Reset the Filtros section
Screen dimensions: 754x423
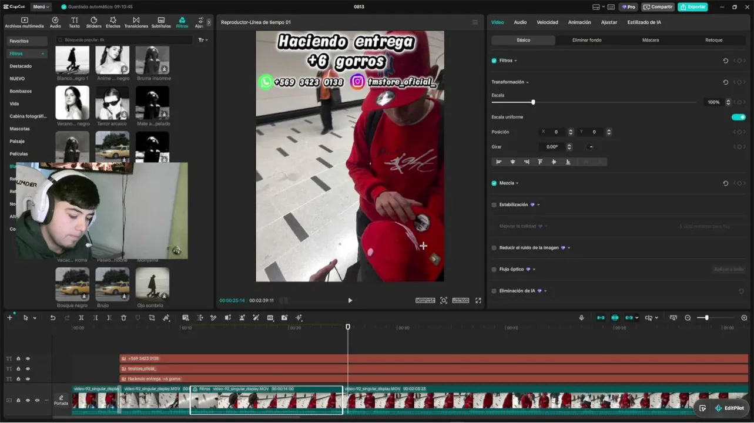click(x=726, y=61)
